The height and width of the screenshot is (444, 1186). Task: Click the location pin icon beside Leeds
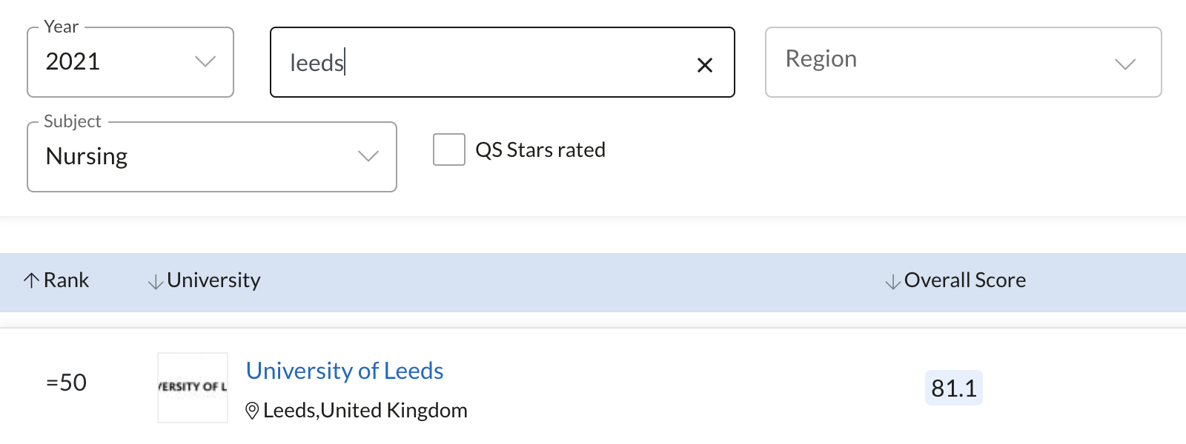(252, 411)
